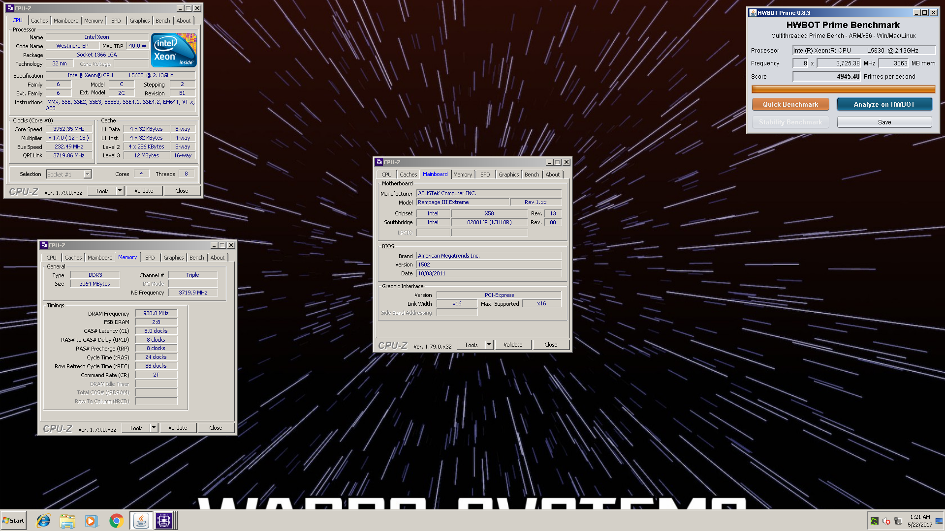Image resolution: width=945 pixels, height=531 pixels.
Task: Expand Tools arrow in CPU-Z Memory window
Action: [x=154, y=428]
